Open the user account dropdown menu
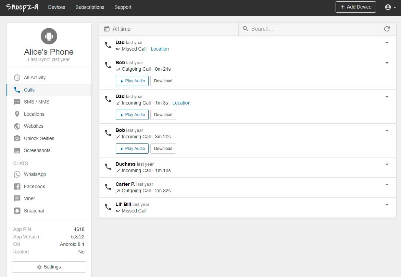 tap(390, 7)
